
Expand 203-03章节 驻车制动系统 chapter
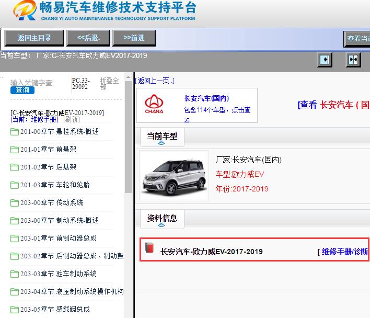(x=59, y=274)
